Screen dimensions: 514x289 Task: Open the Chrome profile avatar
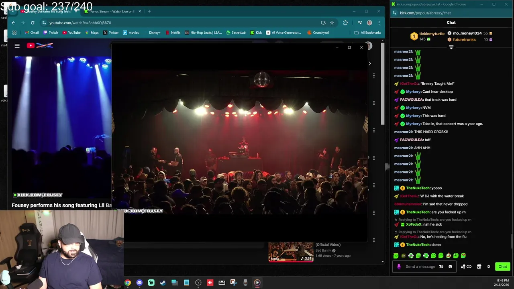pos(369,23)
